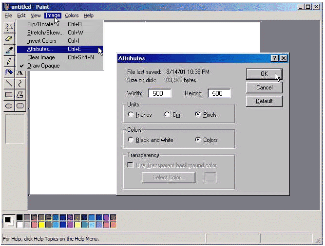Toggle the Draw Opaque menu option
The width and height of the screenshot is (325, 246).
click(x=43, y=66)
